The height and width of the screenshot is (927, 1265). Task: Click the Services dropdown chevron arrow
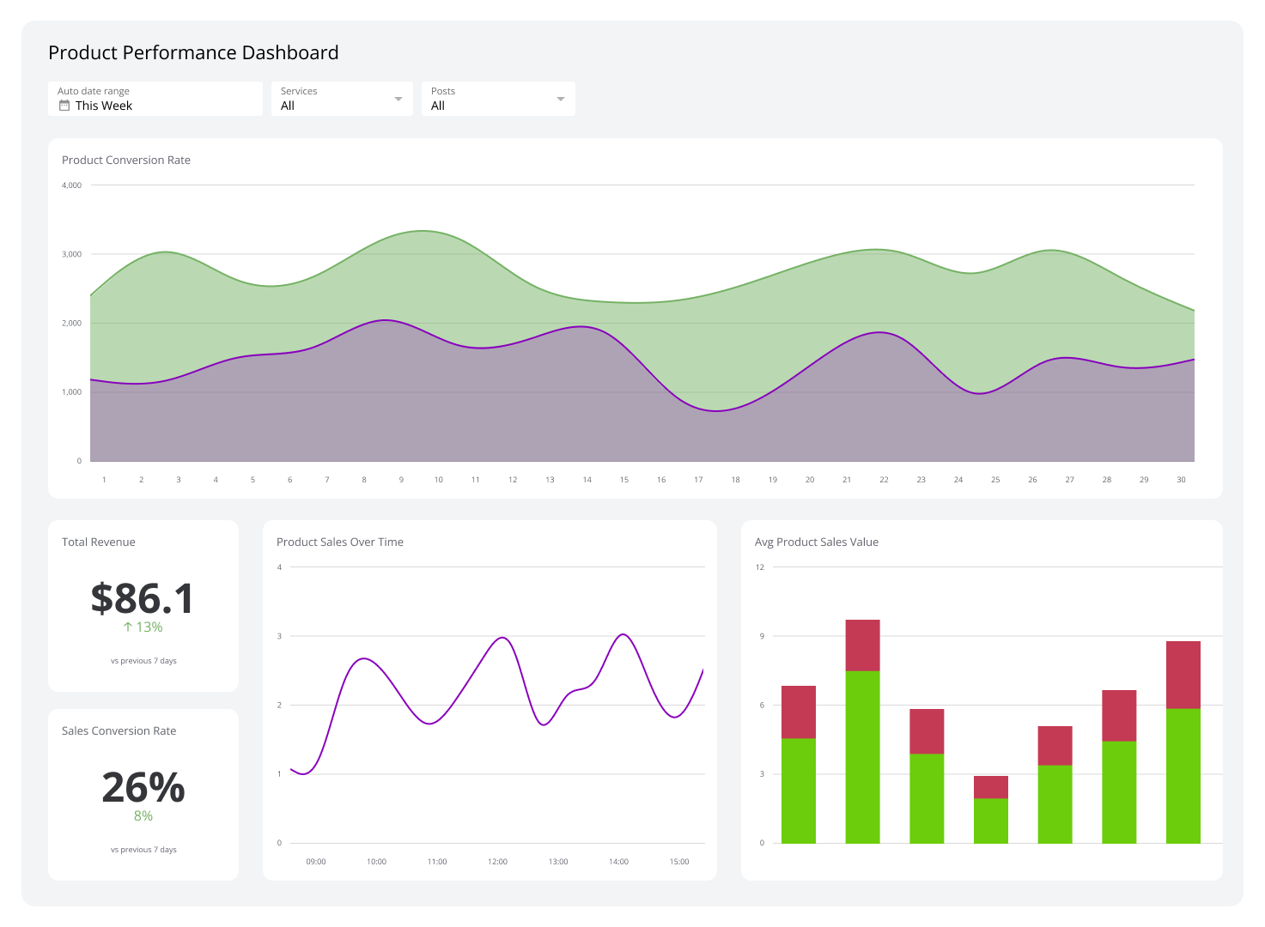tap(398, 98)
